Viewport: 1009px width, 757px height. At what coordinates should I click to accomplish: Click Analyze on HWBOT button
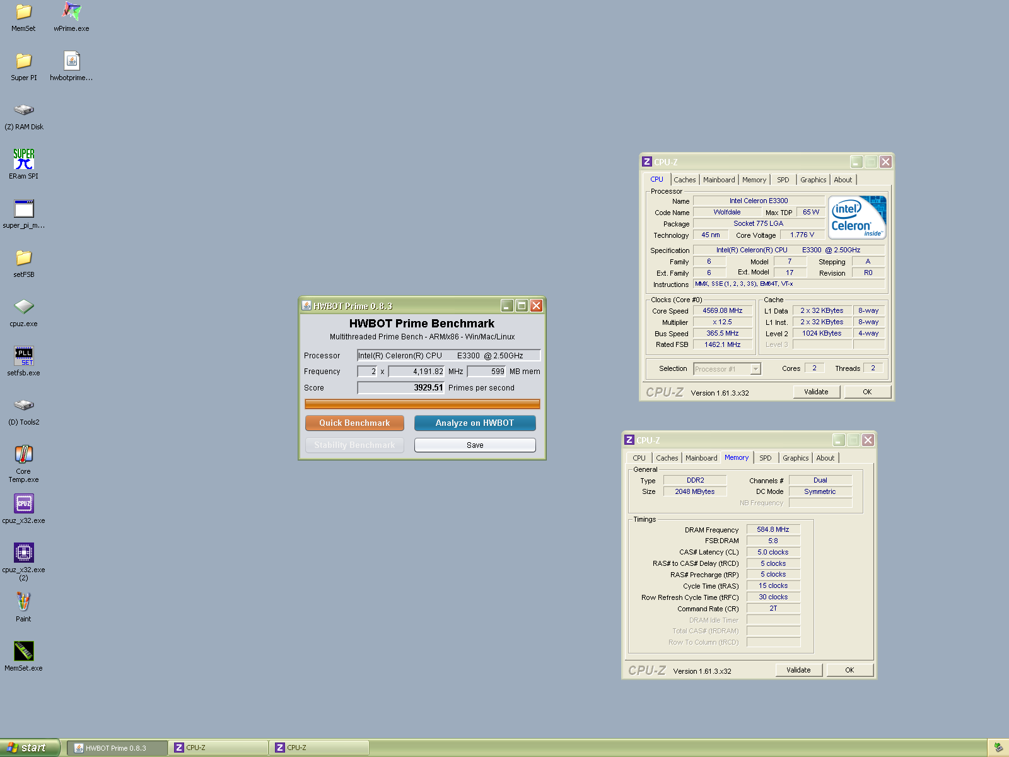tap(475, 423)
